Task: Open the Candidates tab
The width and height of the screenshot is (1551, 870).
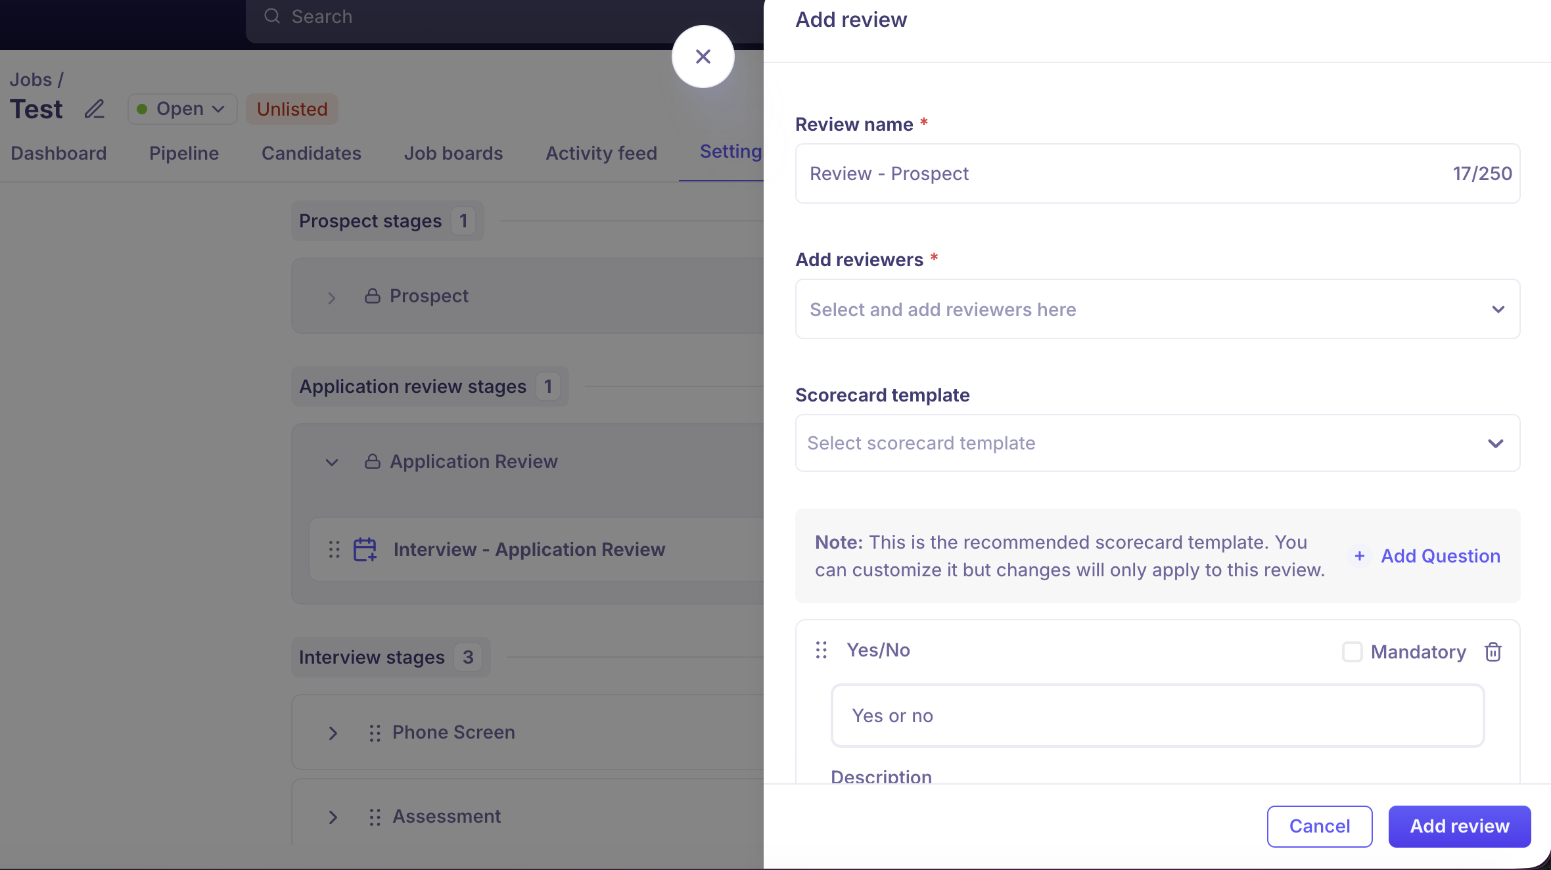Action: point(312,154)
